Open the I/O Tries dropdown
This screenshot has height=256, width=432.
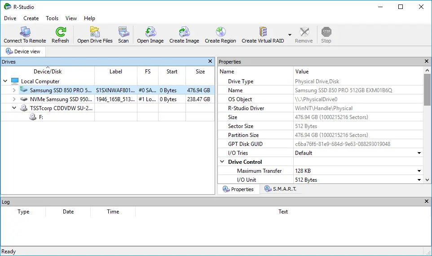pos(419,153)
